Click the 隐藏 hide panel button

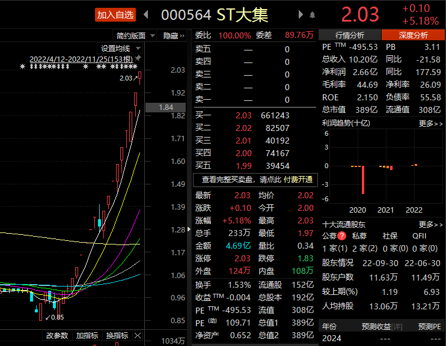[174, 36]
